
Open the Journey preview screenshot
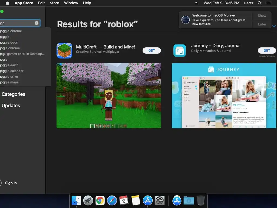[224, 96]
